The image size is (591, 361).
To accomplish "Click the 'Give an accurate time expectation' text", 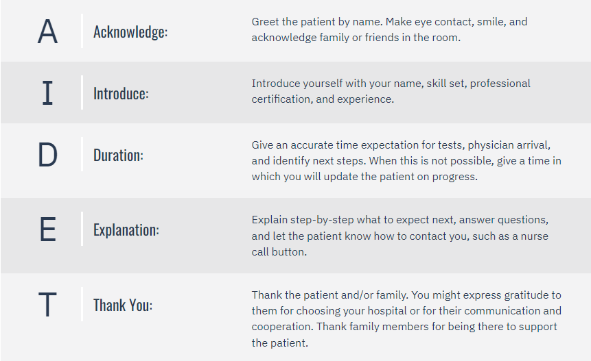I will 406,161.
